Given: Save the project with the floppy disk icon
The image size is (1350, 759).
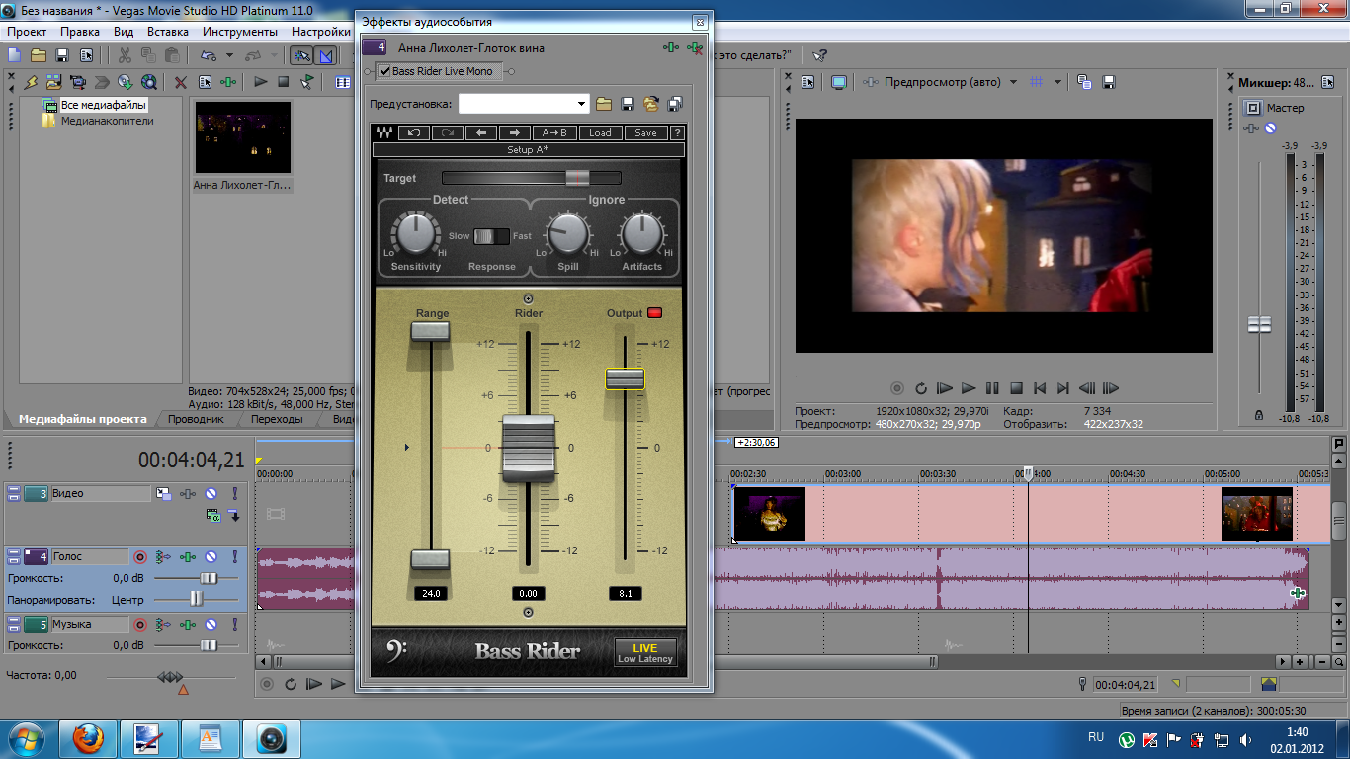Looking at the screenshot, I should (62, 55).
